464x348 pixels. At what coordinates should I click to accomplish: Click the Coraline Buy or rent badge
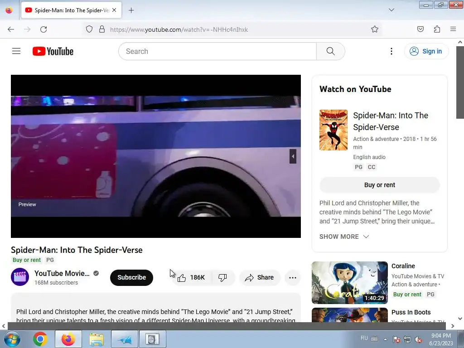[407, 295]
